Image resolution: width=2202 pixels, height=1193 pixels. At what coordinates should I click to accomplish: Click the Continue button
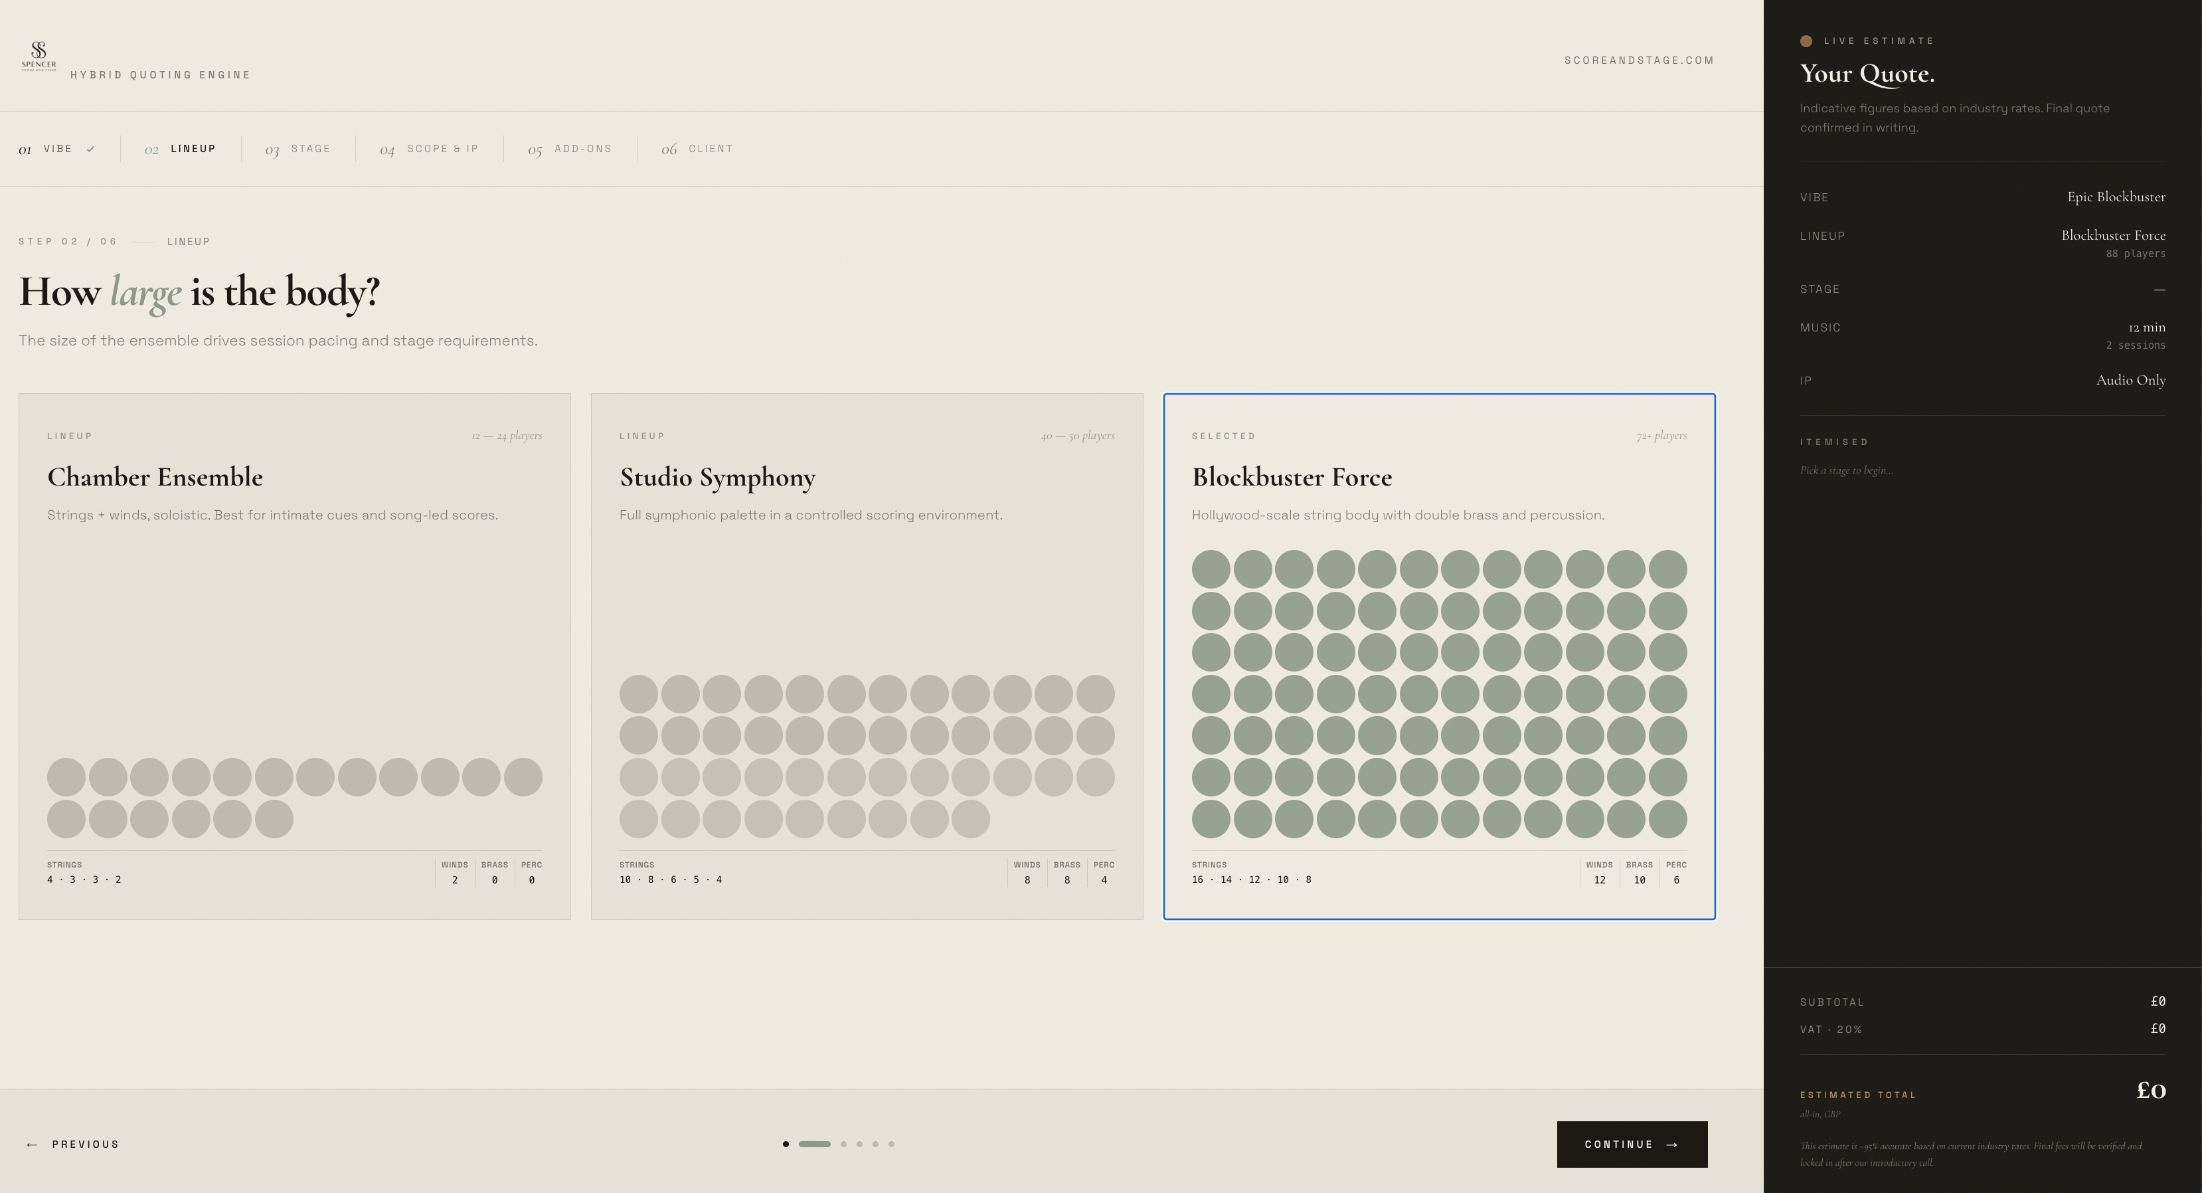[1632, 1145]
